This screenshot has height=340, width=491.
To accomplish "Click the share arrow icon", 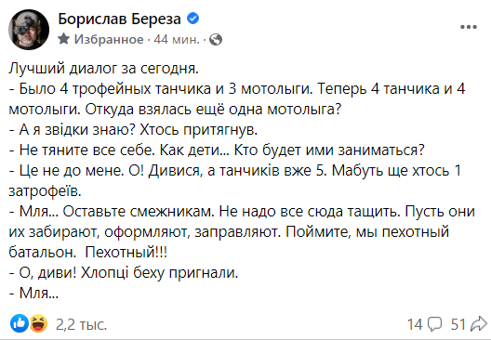I will (x=479, y=324).
